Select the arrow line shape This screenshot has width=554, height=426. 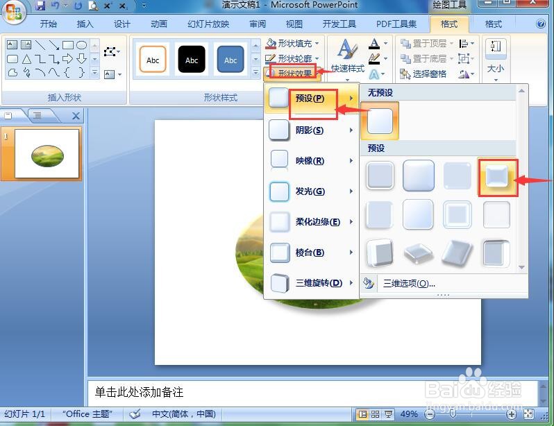pos(53,45)
